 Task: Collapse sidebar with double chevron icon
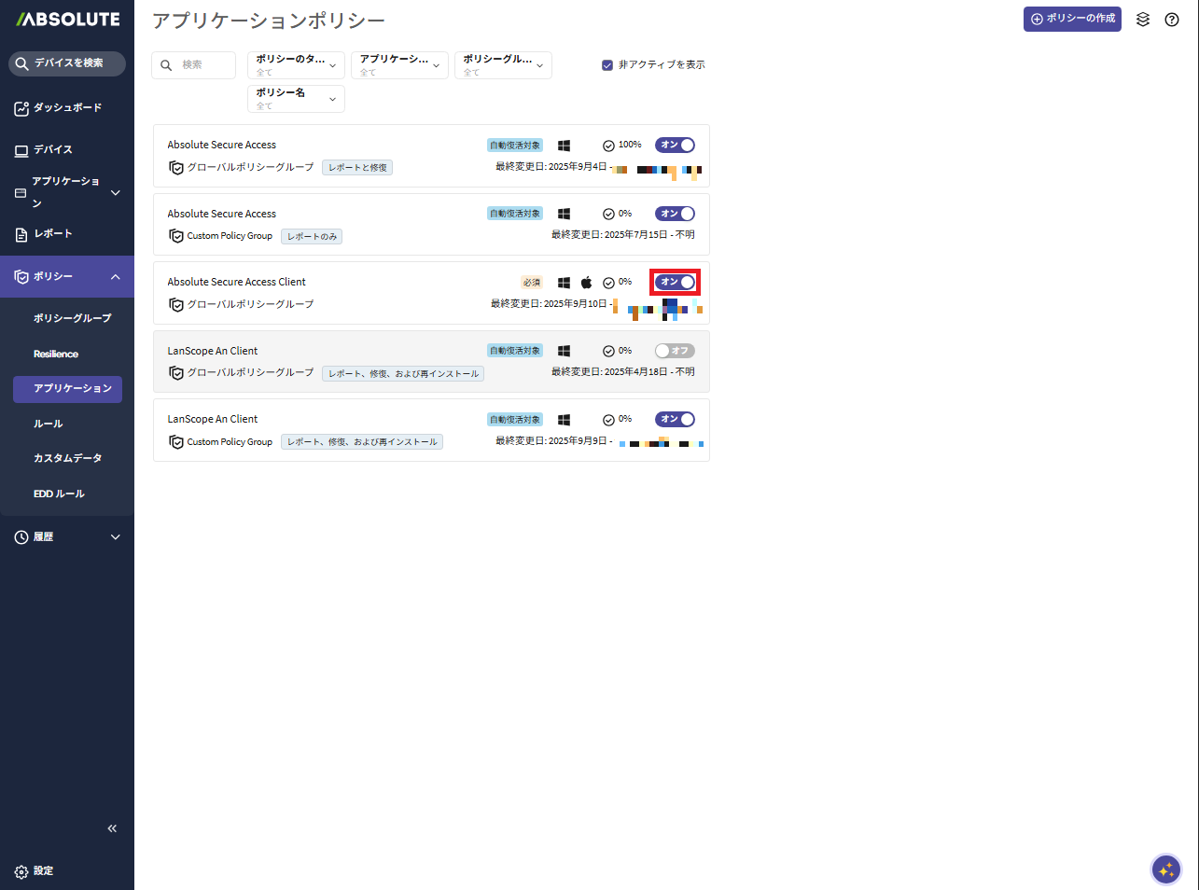pyautogui.click(x=112, y=828)
